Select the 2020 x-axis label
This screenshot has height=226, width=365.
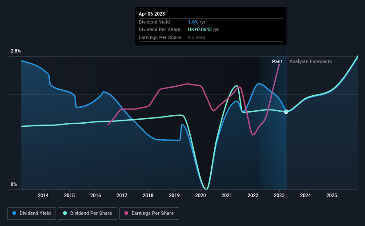[x=201, y=195]
